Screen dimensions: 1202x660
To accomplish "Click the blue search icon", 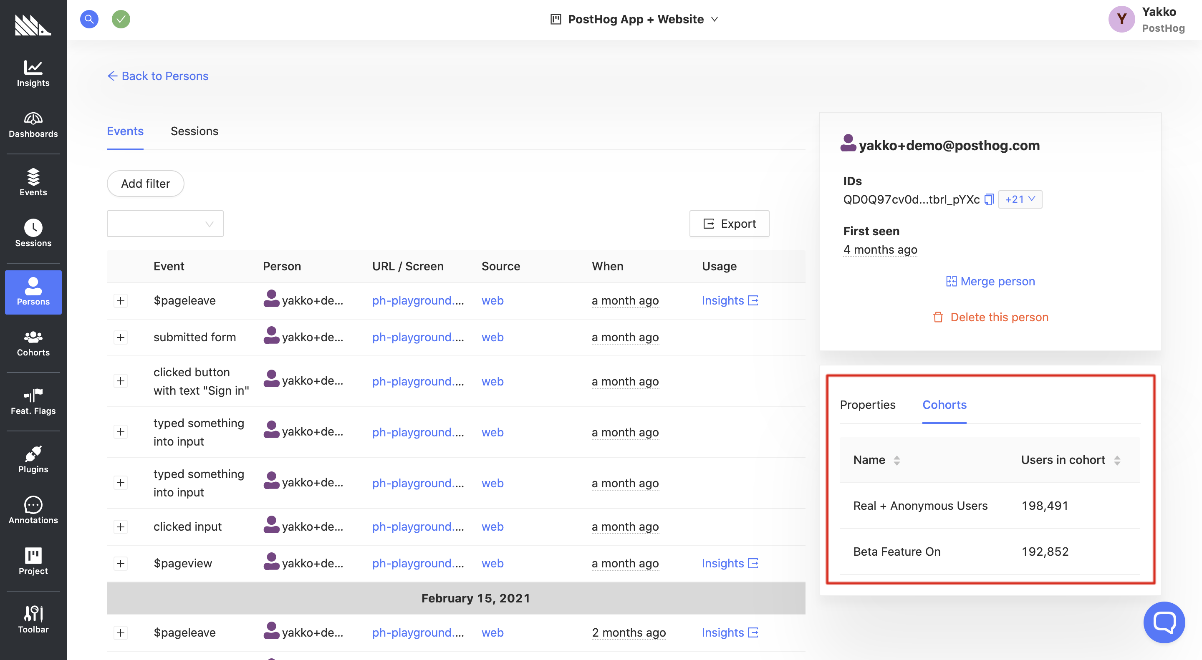I will (x=89, y=19).
